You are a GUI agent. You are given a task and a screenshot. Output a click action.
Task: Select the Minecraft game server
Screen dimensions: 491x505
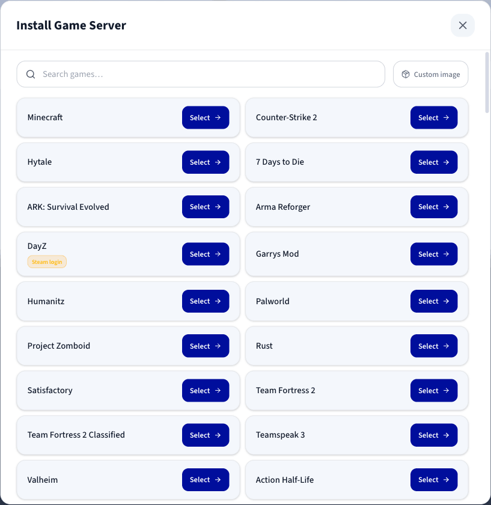tap(206, 118)
